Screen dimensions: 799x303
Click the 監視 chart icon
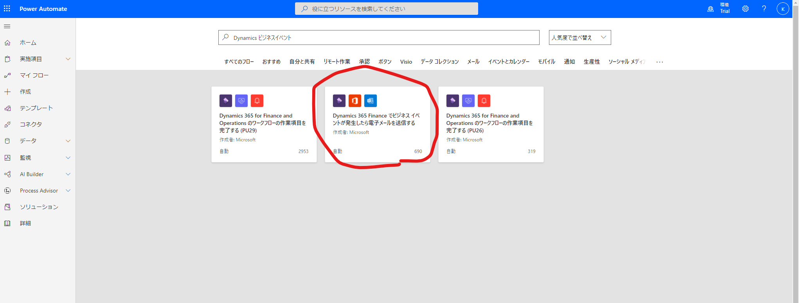point(7,158)
